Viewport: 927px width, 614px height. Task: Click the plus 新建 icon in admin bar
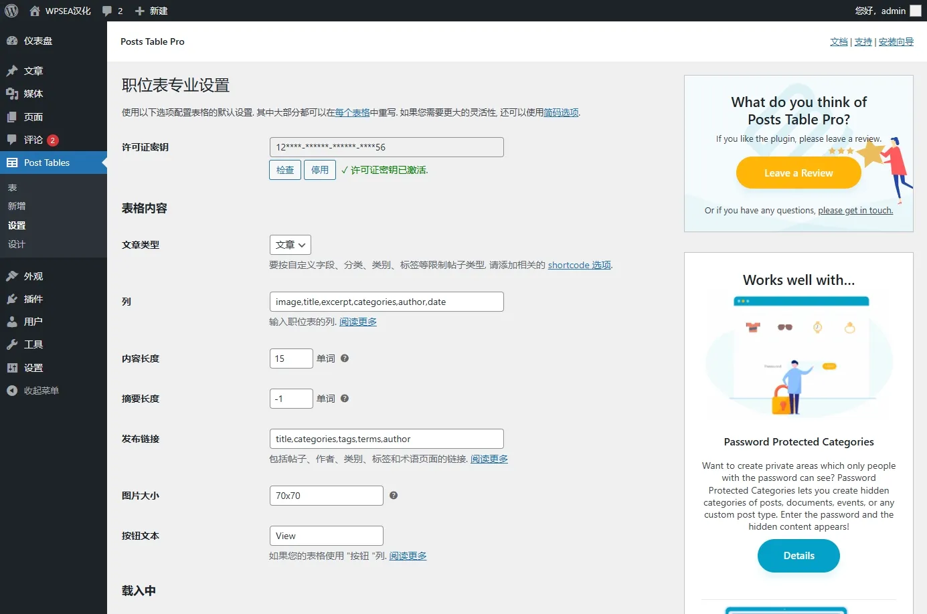click(x=140, y=11)
